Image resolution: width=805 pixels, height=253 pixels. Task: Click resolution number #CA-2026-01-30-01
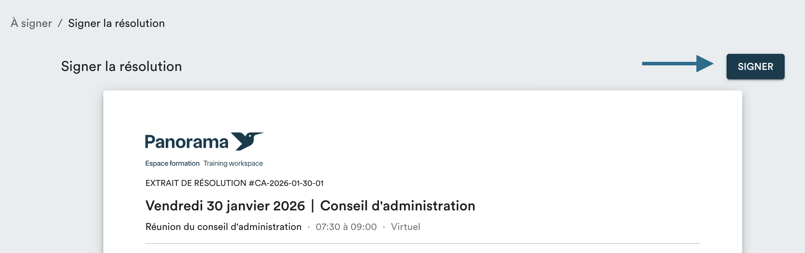(286, 183)
